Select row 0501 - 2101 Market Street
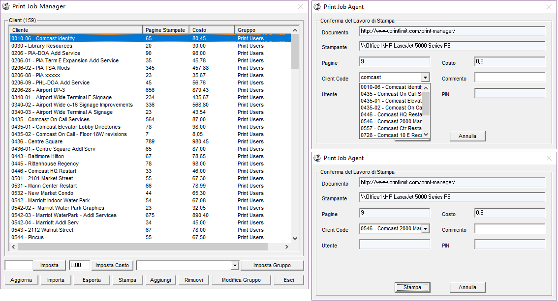 pos(150,179)
